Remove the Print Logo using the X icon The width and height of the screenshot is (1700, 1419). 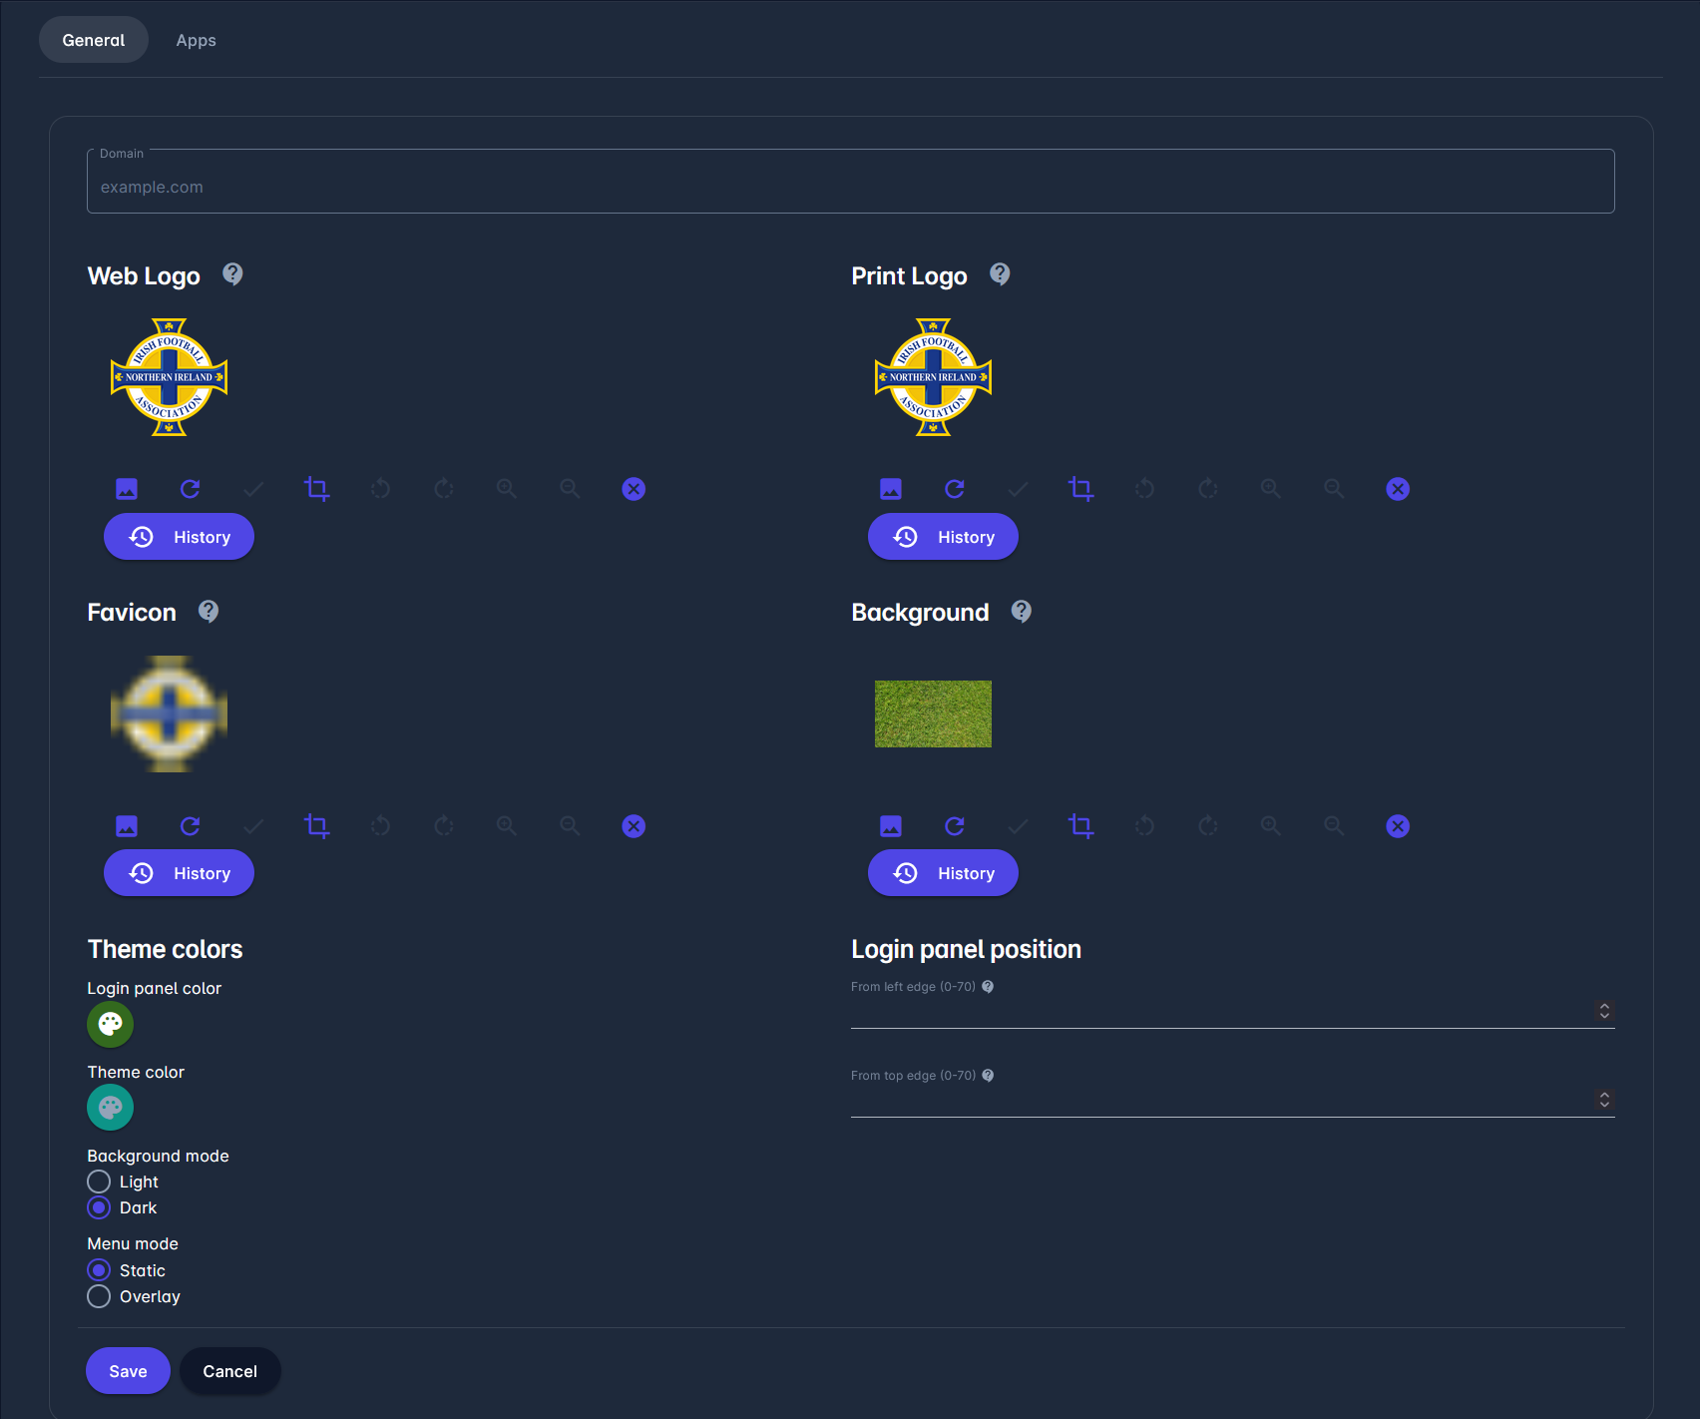[1398, 489]
